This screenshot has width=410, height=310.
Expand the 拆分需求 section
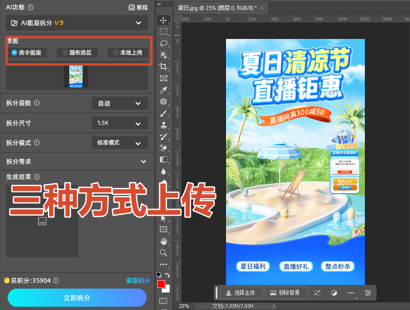pyautogui.click(x=76, y=161)
